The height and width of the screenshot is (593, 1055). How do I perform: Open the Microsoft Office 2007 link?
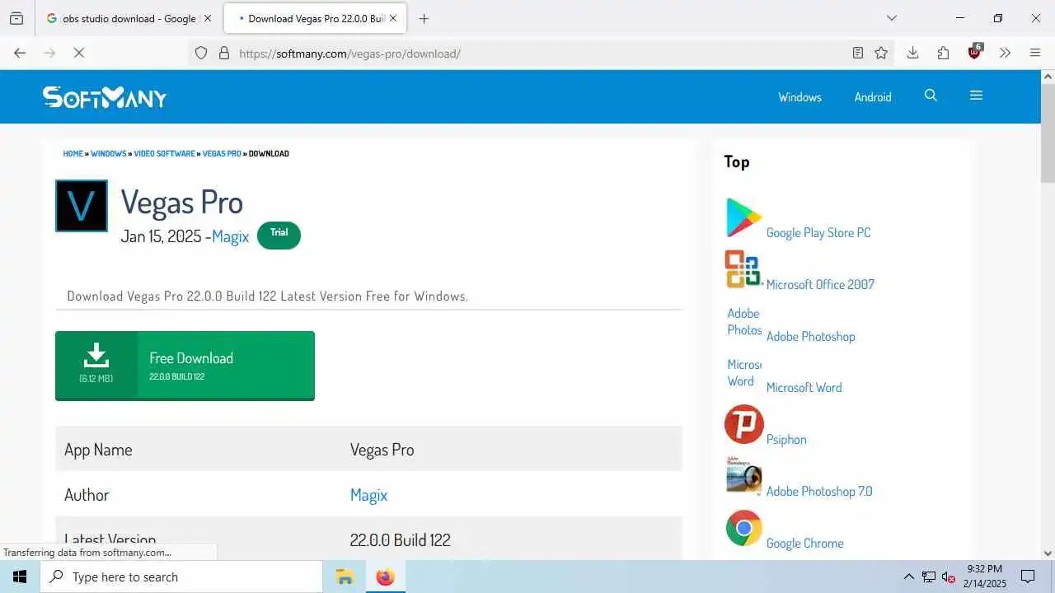[x=820, y=284]
